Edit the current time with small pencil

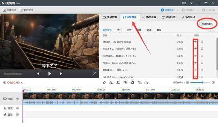(x=22, y=83)
